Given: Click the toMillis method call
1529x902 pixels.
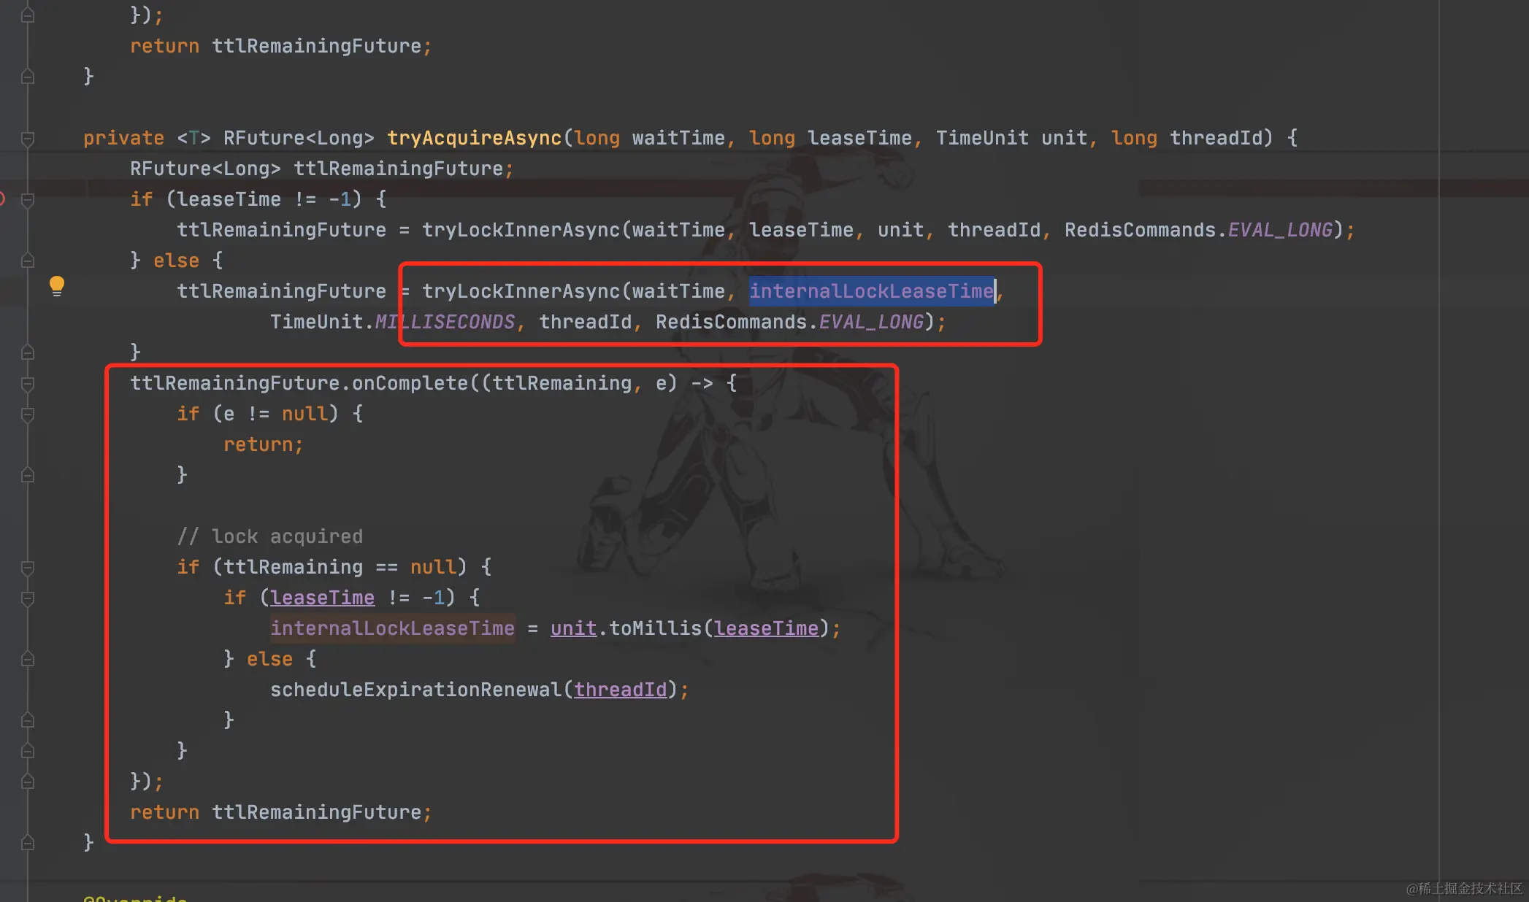Looking at the screenshot, I should coord(655,628).
